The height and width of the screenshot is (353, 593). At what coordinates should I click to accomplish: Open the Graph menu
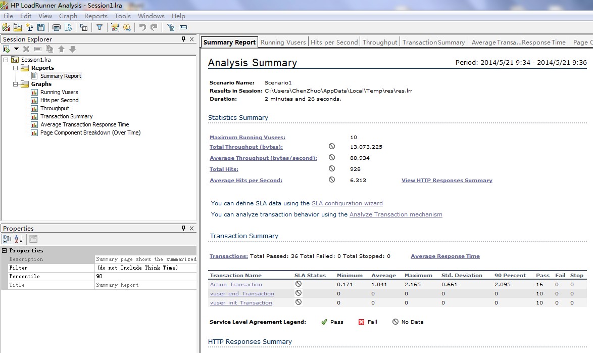[x=68, y=16]
